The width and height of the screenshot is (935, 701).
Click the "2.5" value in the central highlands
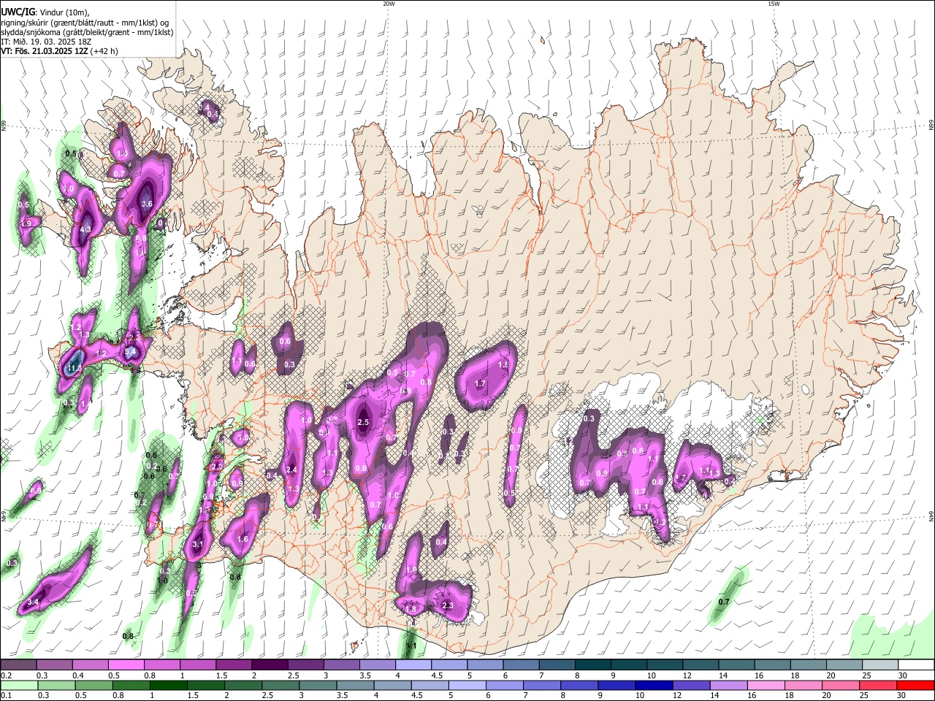click(364, 423)
